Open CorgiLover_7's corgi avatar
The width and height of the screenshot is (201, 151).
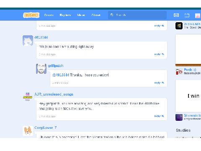pyautogui.click(x=28, y=131)
